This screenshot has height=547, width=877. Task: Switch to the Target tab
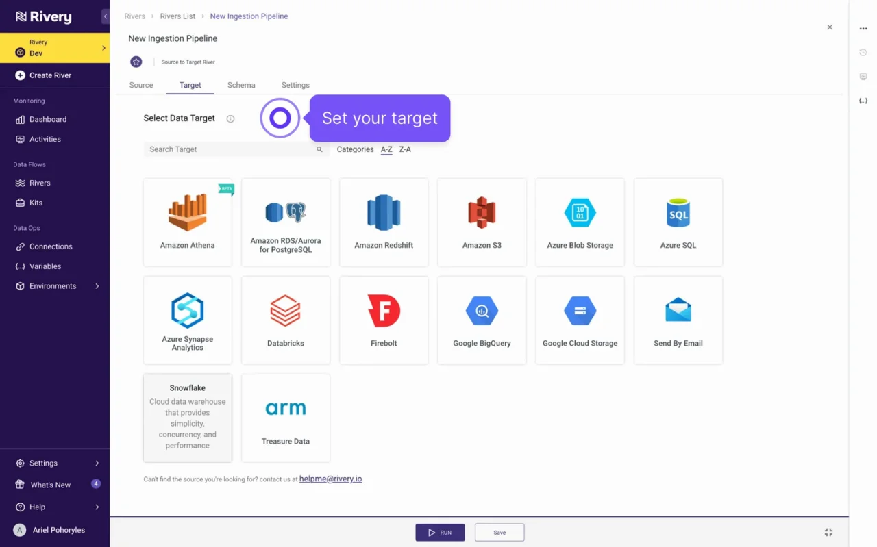(190, 85)
